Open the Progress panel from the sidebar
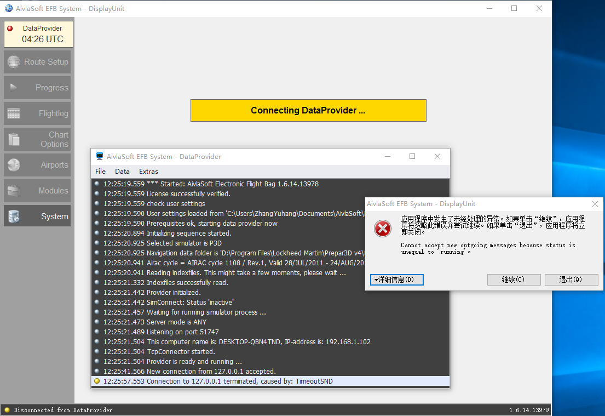 click(x=37, y=87)
